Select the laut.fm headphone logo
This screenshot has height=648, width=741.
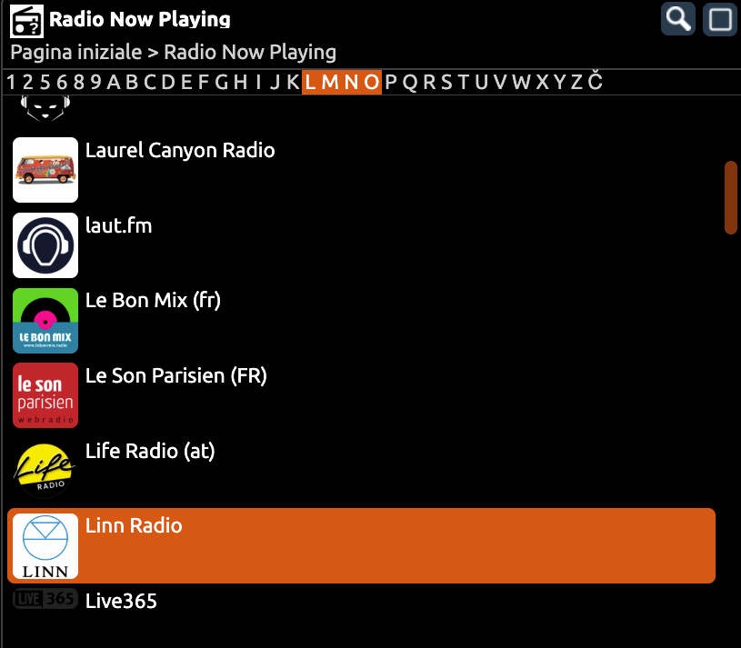pyautogui.click(x=45, y=245)
